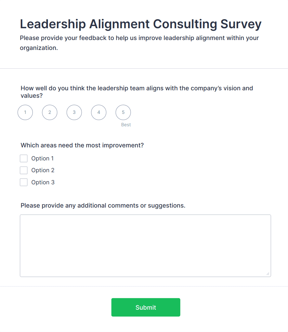Choose rating 3 for the vision question

pos(74,112)
